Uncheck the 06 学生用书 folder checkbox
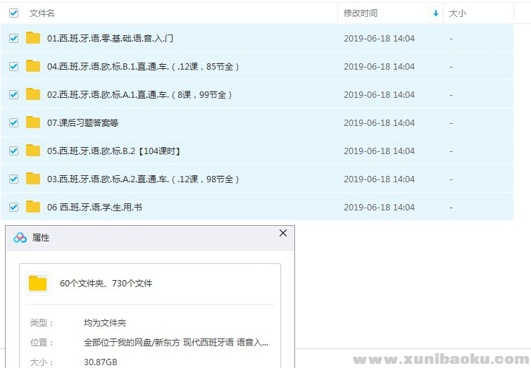 [x=13, y=207]
